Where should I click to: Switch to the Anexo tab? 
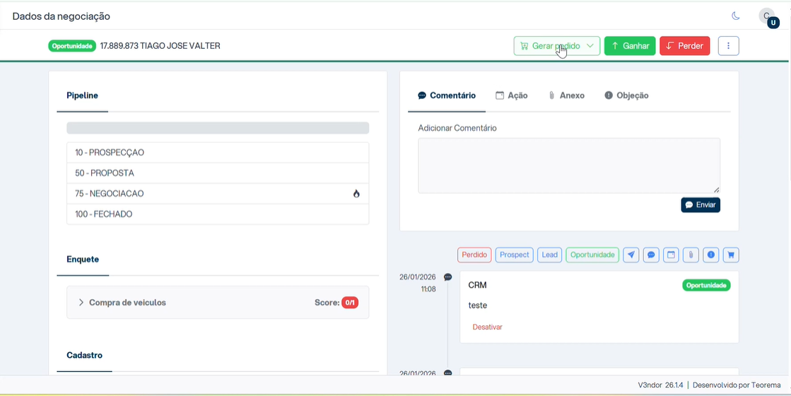566,95
